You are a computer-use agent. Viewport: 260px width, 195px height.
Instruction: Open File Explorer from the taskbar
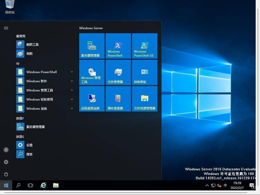pos(56,185)
